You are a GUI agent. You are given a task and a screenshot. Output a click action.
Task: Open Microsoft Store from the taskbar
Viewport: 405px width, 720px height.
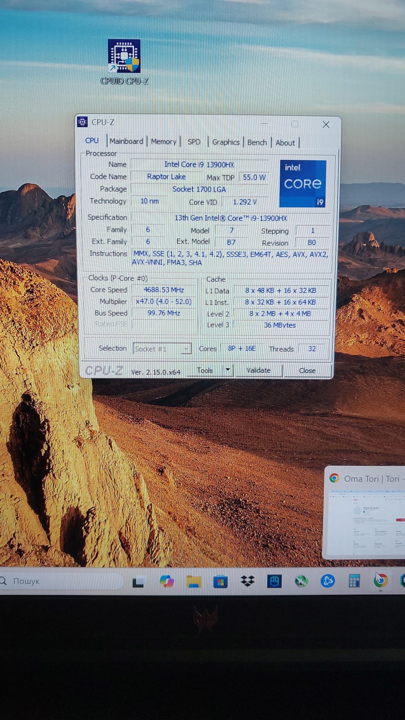click(x=220, y=581)
